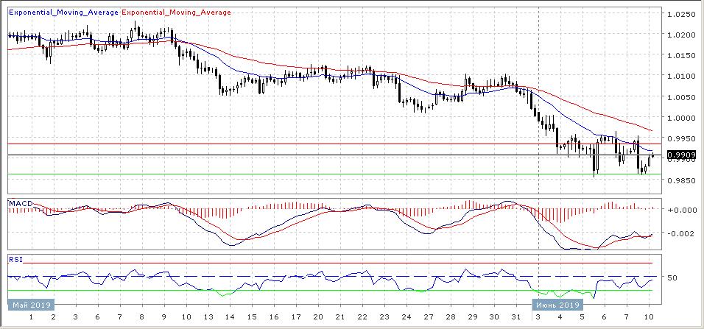Select the red horizontal resistance line on price chart
The image size is (704, 329).
[x=295, y=144]
